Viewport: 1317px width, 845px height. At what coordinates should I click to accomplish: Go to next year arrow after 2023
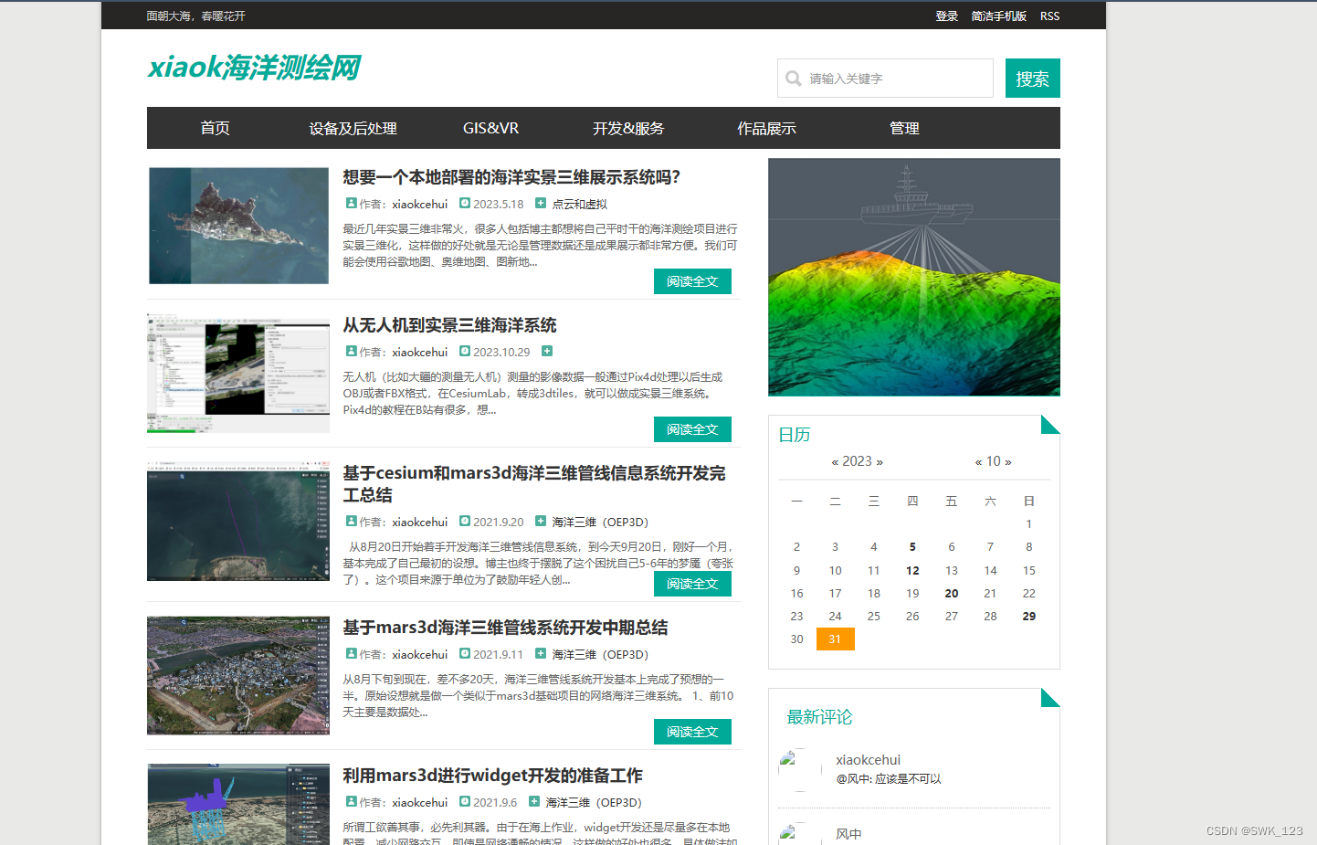879,462
